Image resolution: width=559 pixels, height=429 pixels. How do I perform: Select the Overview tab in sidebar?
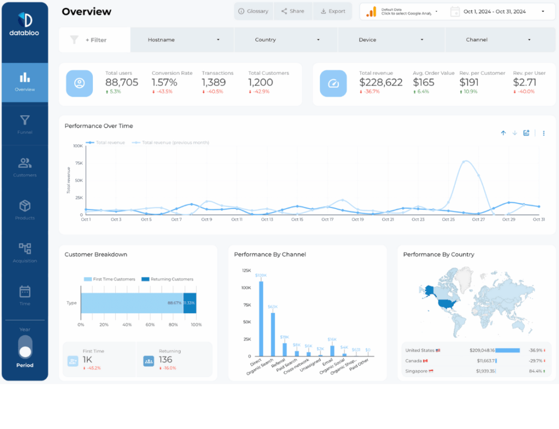click(25, 82)
